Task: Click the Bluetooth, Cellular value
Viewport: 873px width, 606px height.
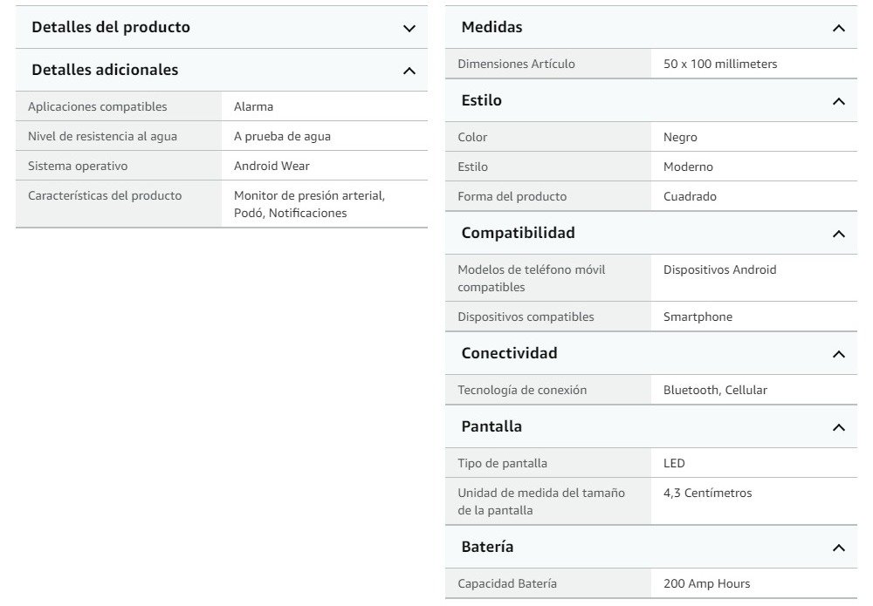Action: coord(715,390)
